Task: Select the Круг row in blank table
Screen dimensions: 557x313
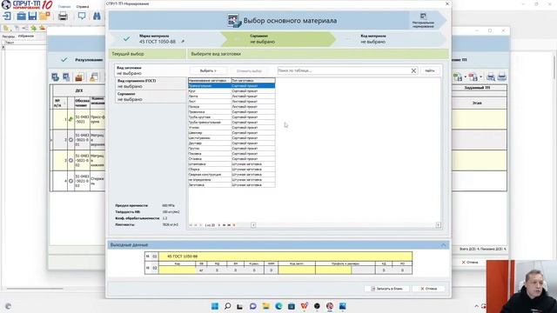Action: (232, 90)
